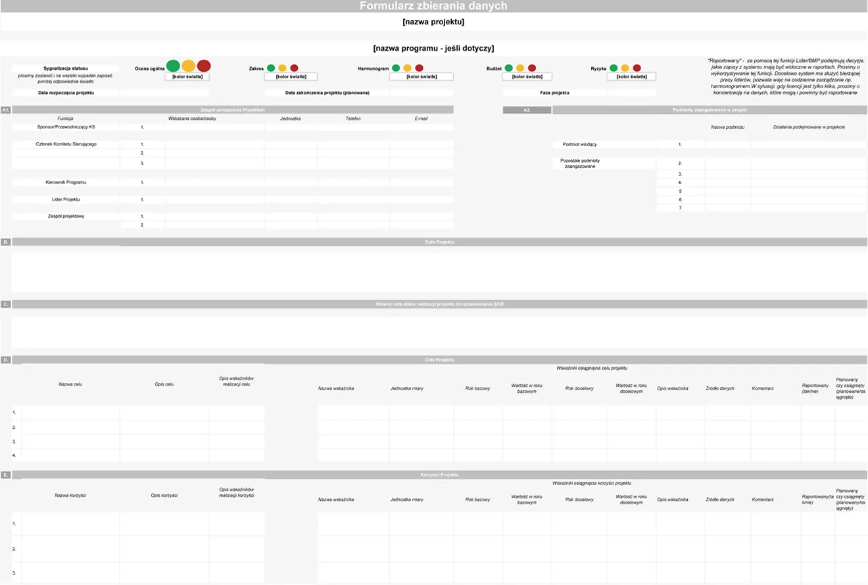Click the Opis celu column heading
The width and height of the screenshot is (868, 585).
[x=164, y=384]
